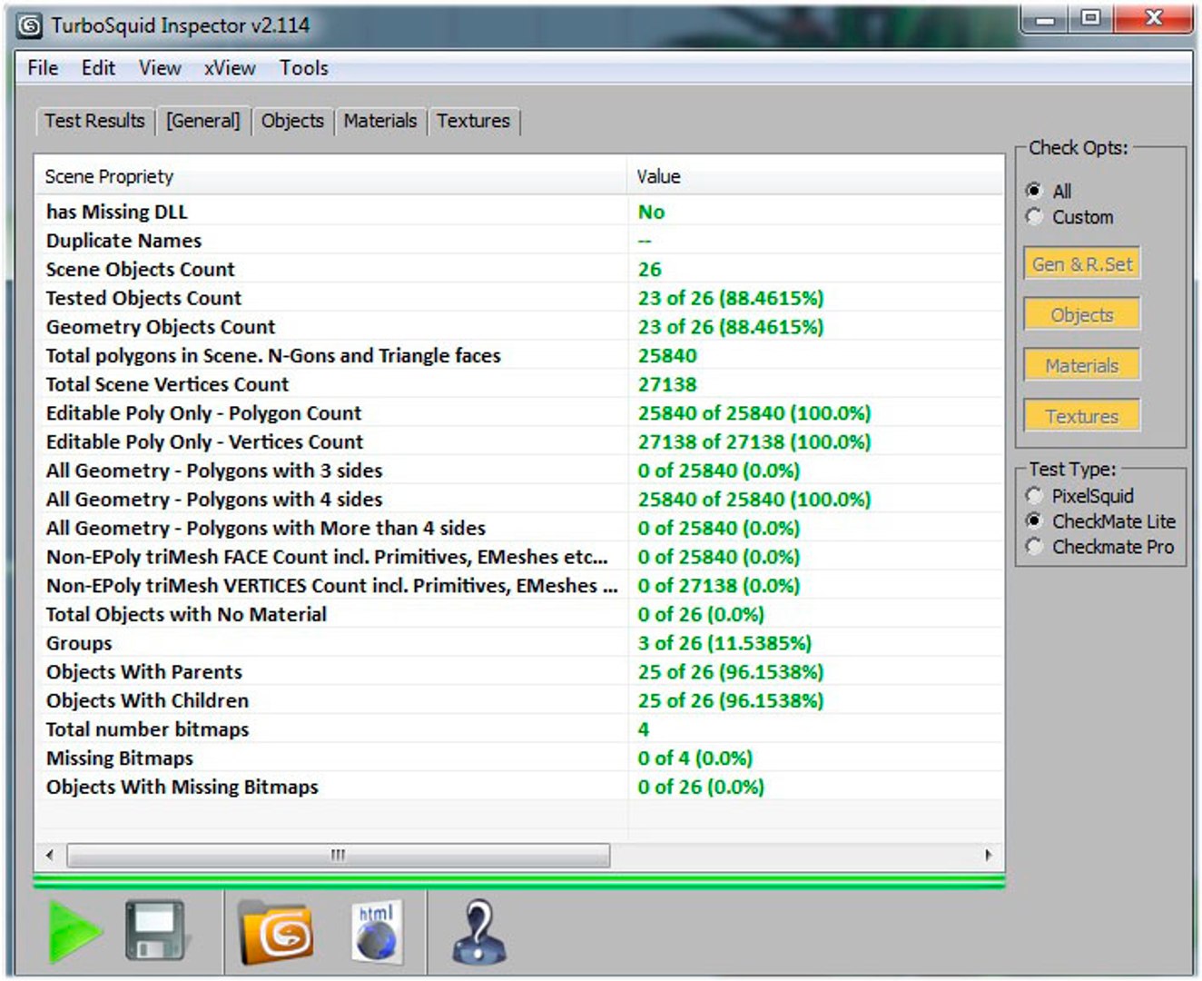1202x981 pixels.
Task: Select 'Editable Poly Only - Polygon Count' row
Action: [x=519, y=413]
